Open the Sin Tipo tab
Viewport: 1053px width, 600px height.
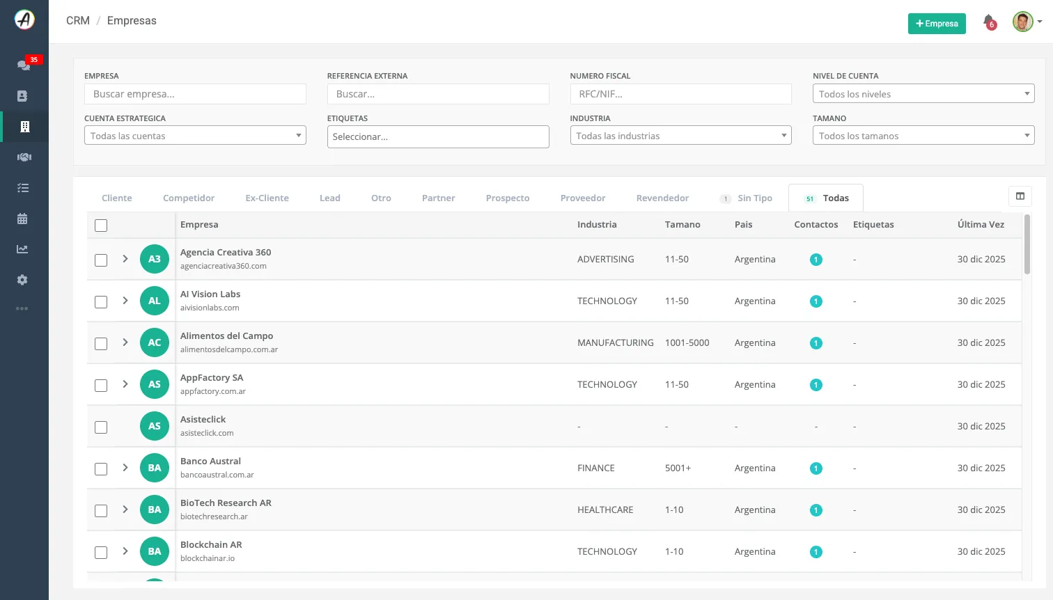tap(747, 198)
